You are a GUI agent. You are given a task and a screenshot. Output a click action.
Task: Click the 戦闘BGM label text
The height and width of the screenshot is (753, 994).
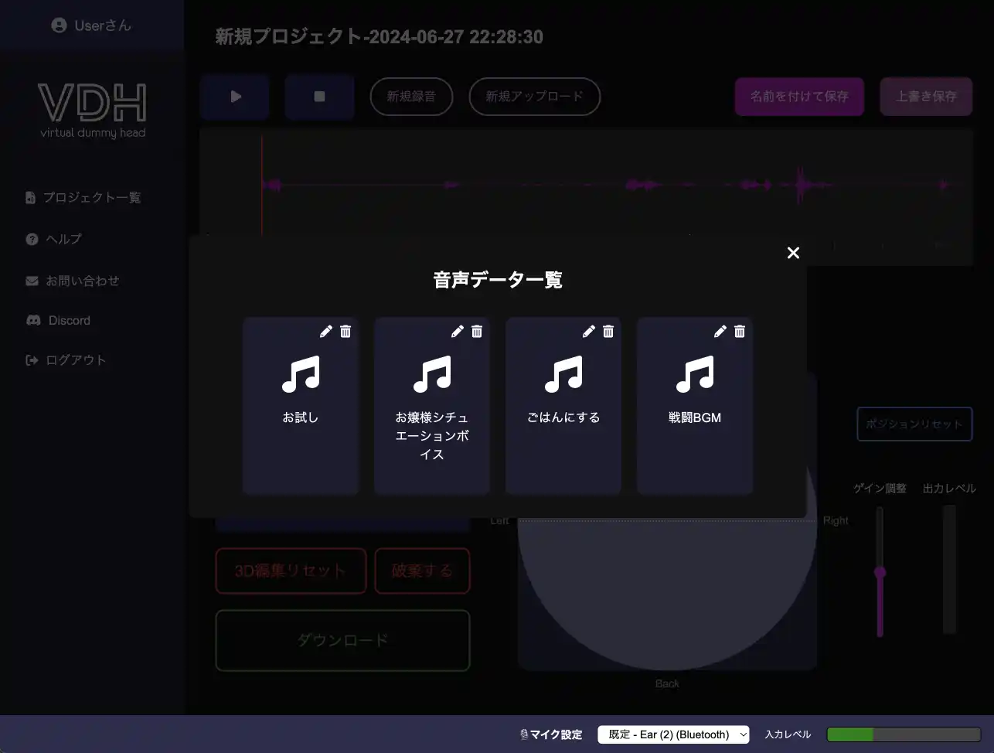pos(695,417)
